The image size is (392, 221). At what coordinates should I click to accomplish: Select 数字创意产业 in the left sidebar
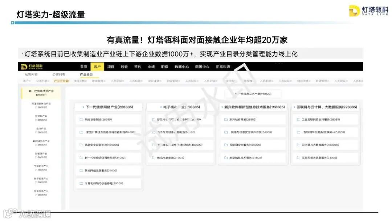(41, 180)
